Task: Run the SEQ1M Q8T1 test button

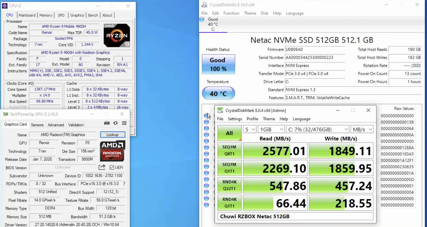Action: pos(229,150)
